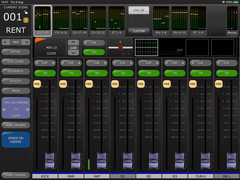Cue the R3 channel
240x180 pixels.
click(x=175, y=63)
